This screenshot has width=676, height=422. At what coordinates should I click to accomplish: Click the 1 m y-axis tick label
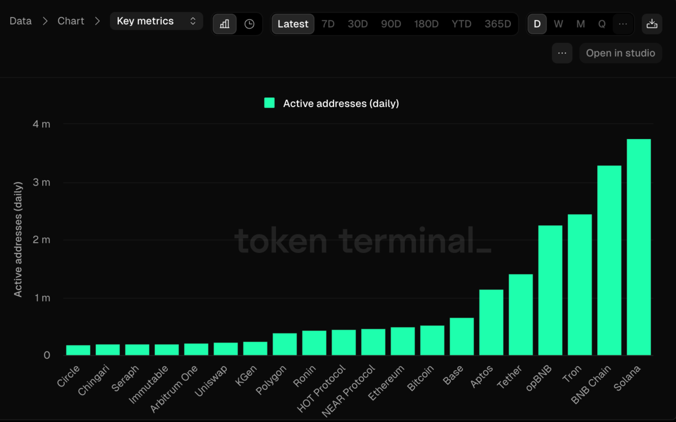[41, 298]
